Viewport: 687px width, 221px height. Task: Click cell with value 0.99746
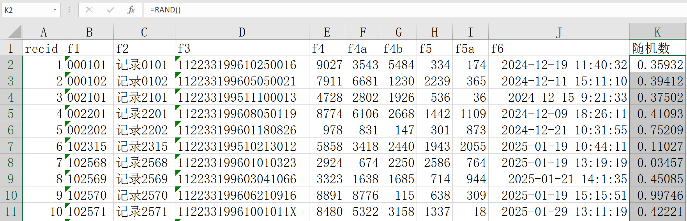[657, 195]
